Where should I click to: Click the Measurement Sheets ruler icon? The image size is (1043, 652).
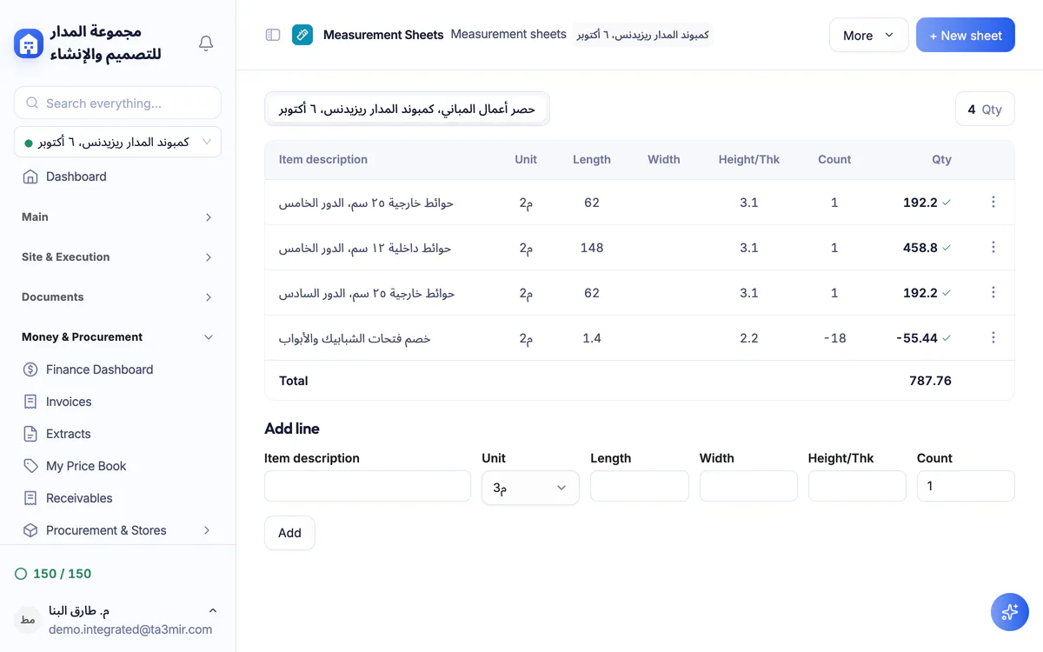(x=302, y=35)
